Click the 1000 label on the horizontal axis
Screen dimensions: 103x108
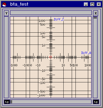coord(88,65)
